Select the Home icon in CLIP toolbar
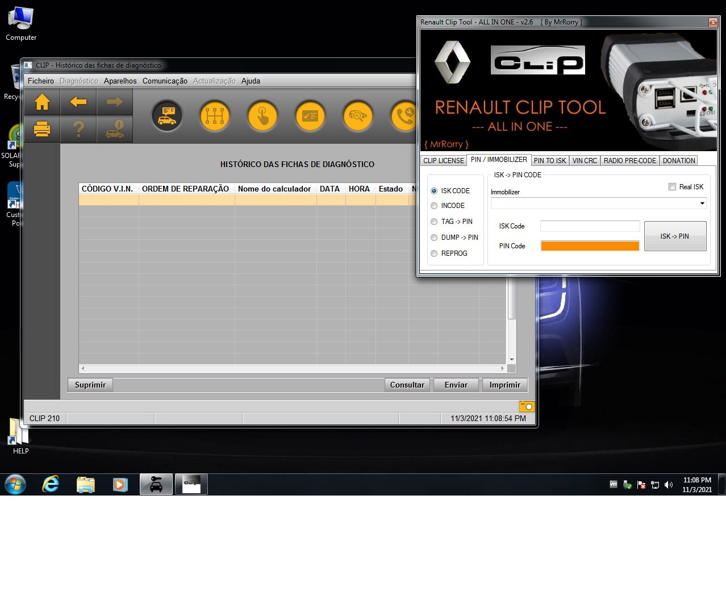726x591 pixels. 41,102
